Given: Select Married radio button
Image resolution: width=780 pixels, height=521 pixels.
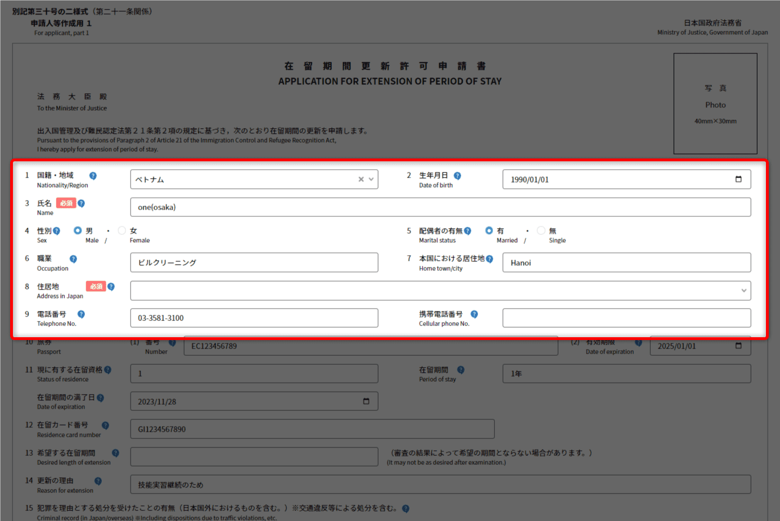Looking at the screenshot, I should click(489, 230).
